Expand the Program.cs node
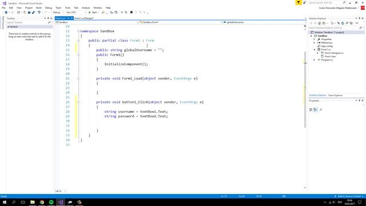The width and height of the screenshot is (366, 206). click(x=314, y=60)
